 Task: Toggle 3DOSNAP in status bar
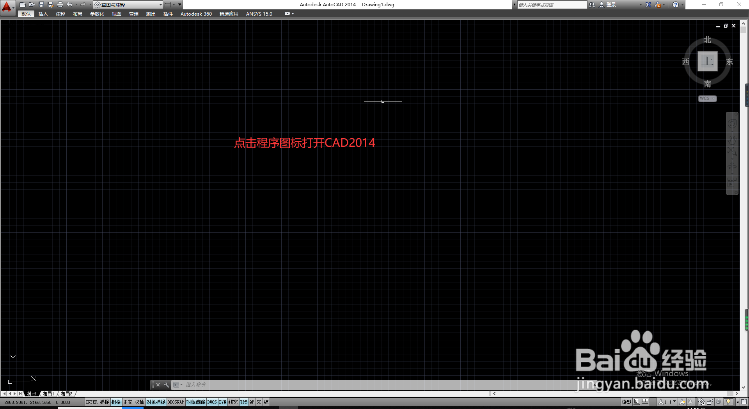[x=176, y=402]
